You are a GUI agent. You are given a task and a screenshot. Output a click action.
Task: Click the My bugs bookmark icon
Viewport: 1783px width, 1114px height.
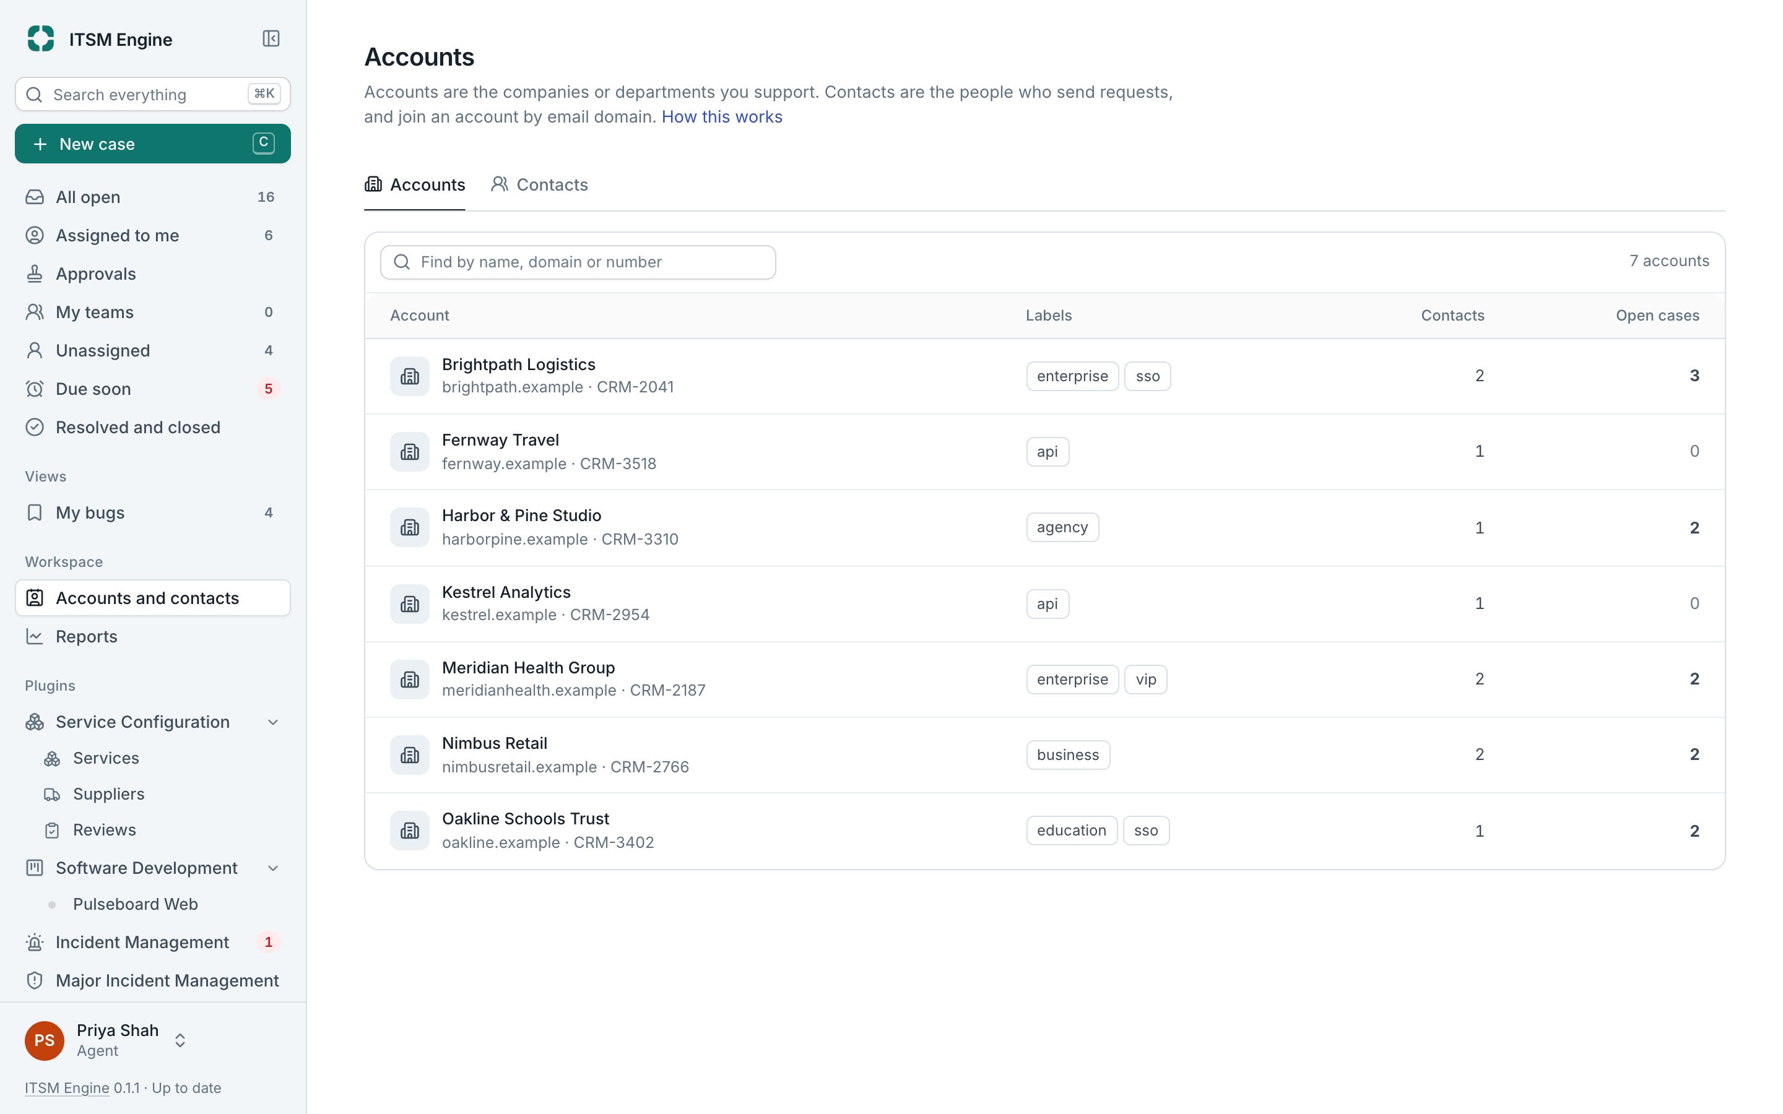tap(35, 512)
